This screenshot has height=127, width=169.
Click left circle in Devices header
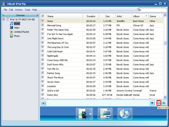click(3, 15)
